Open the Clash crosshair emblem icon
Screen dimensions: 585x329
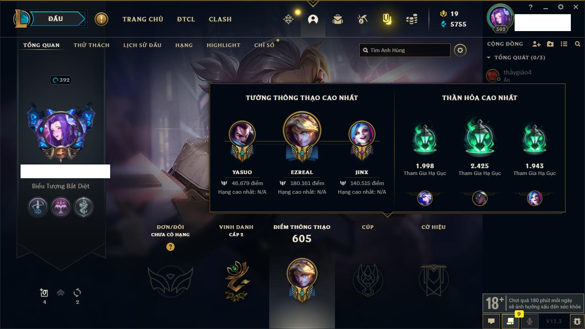click(288, 19)
